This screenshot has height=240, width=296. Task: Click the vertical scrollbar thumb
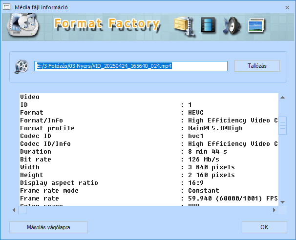(283, 125)
